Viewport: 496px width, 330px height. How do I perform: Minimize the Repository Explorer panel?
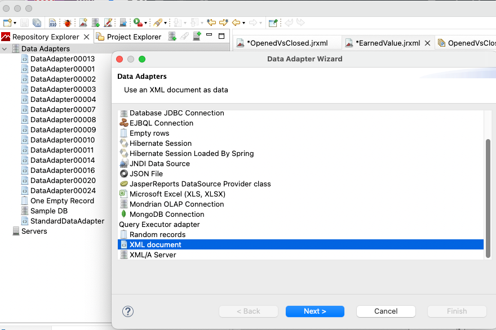pos(209,36)
